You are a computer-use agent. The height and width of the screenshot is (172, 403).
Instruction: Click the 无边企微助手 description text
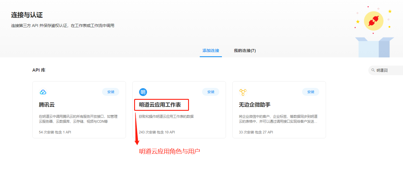tap(278, 119)
